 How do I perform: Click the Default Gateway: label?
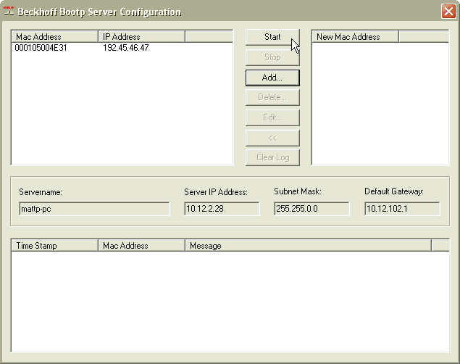point(394,191)
